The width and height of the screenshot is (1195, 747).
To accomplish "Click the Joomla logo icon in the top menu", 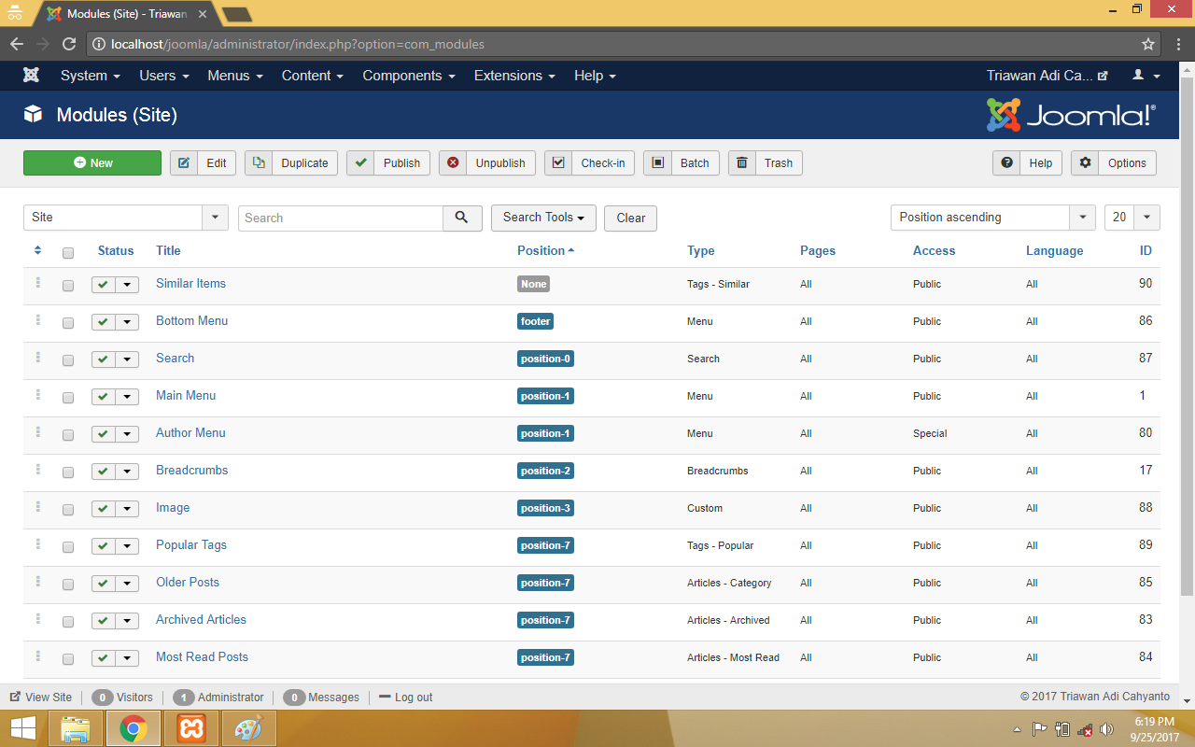I will pyautogui.click(x=31, y=76).
